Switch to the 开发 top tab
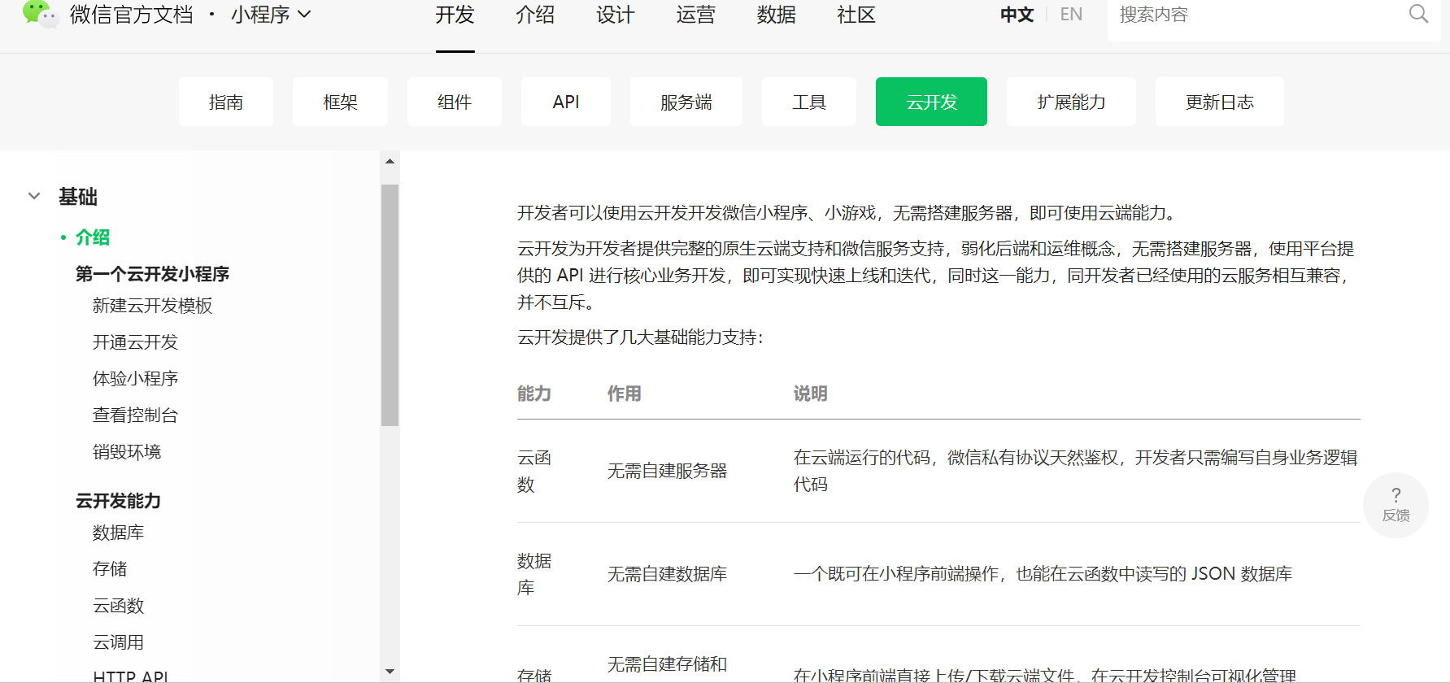The height and width of the screenshot is (683, 1450). (455, 15)
